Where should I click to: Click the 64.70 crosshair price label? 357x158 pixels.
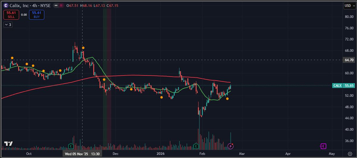(x=349, y=60)
